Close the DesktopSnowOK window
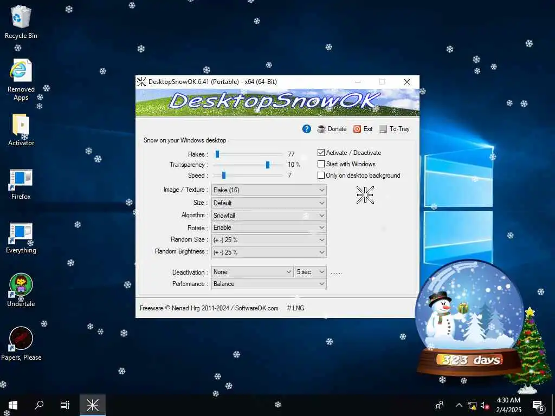Viewport: 555px width, 416px height. (x=407, y=82)
